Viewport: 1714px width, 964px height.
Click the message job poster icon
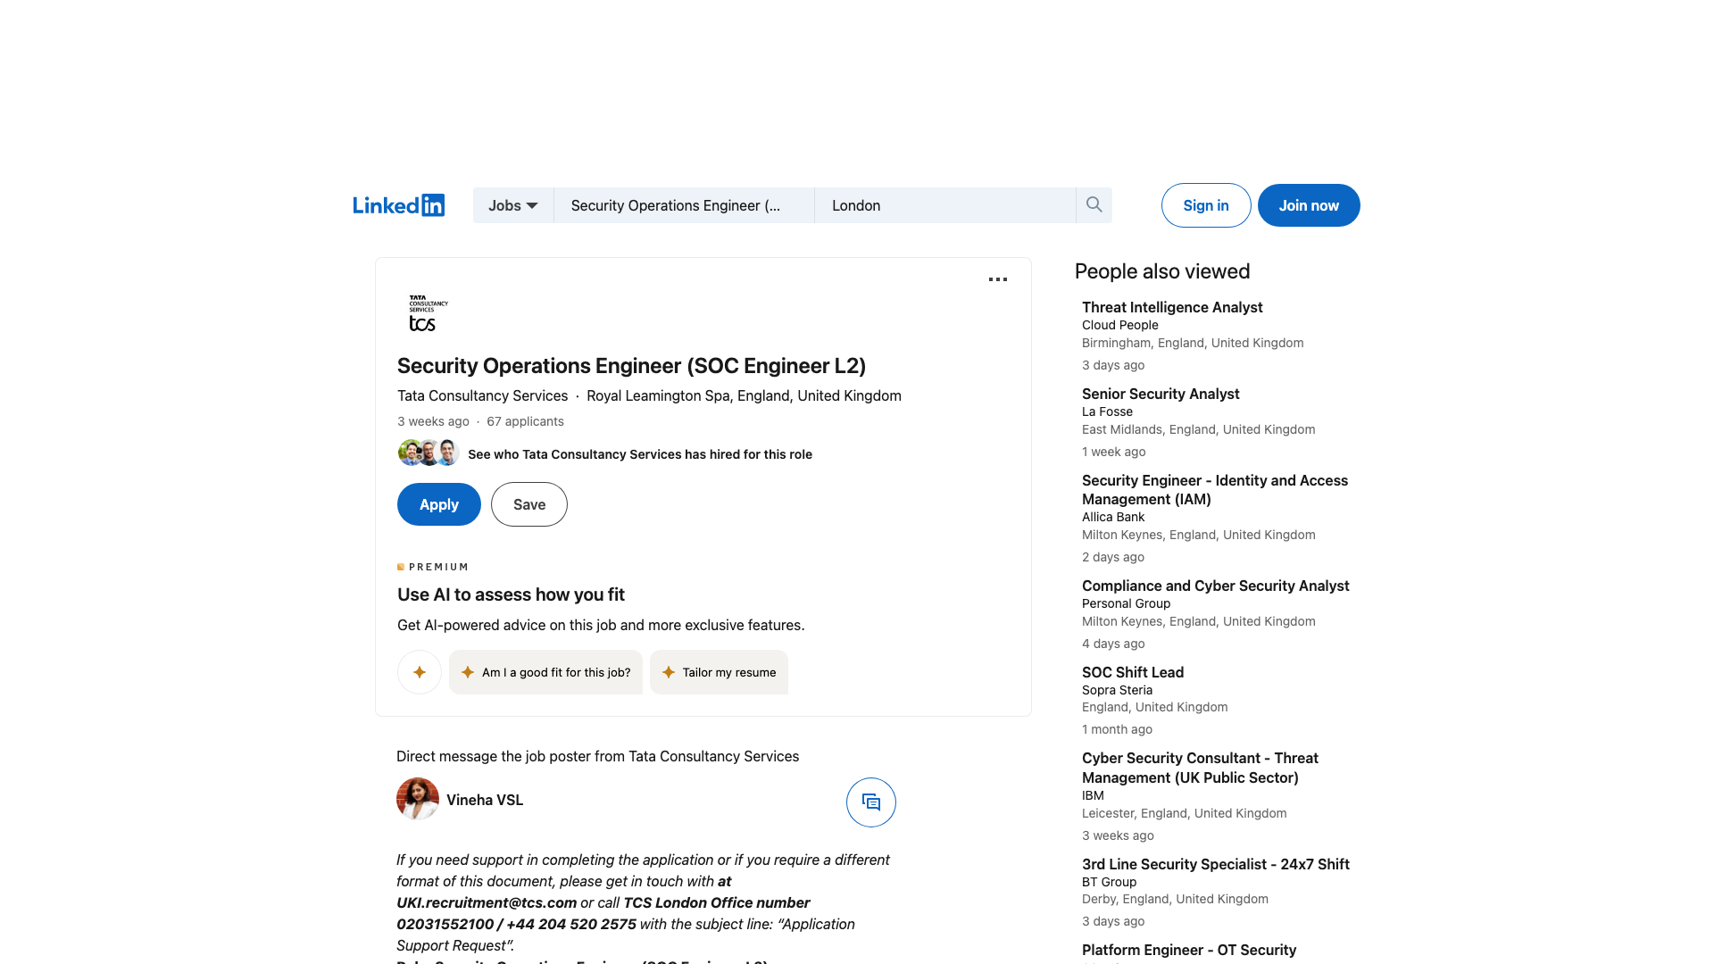(871, 802)
